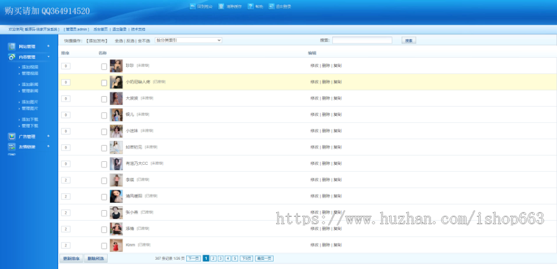The image size is (557, 269).
Task: Click the 有奶乃大CC entry name
Action: [x=137, y=164]
